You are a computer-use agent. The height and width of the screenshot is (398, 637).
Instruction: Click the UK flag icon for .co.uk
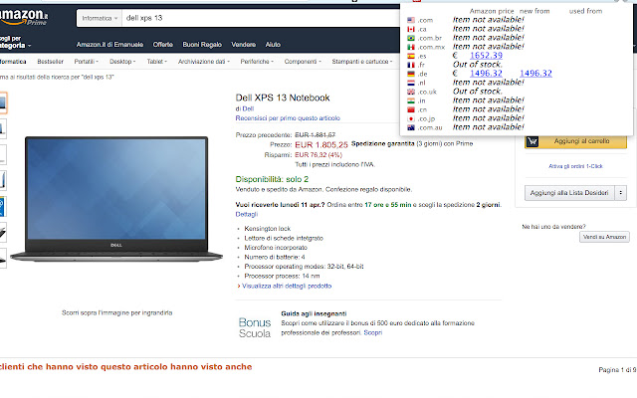tap(411, 92)
